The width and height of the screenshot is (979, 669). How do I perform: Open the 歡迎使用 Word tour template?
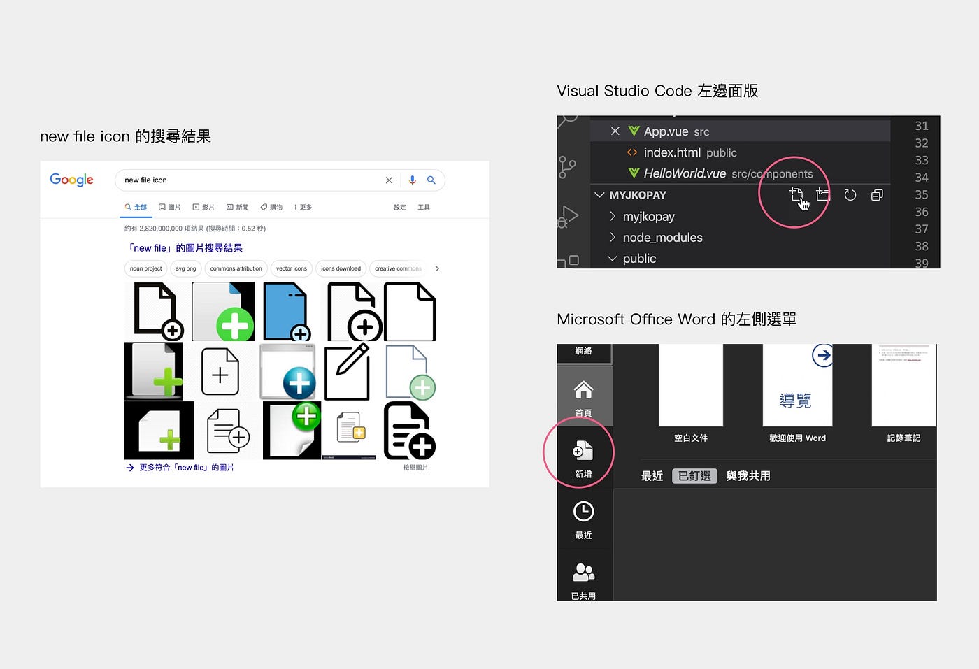[x=797, y=394]
